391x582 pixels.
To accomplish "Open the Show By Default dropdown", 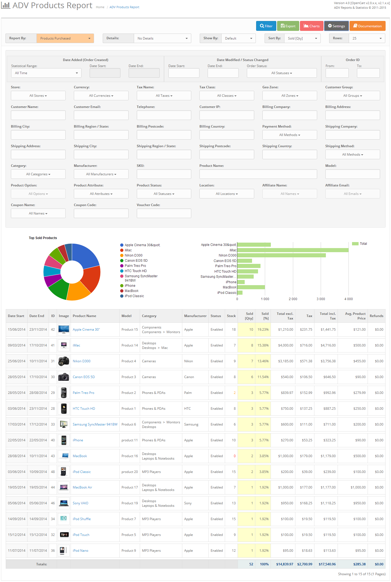I will tap(238, 38).
